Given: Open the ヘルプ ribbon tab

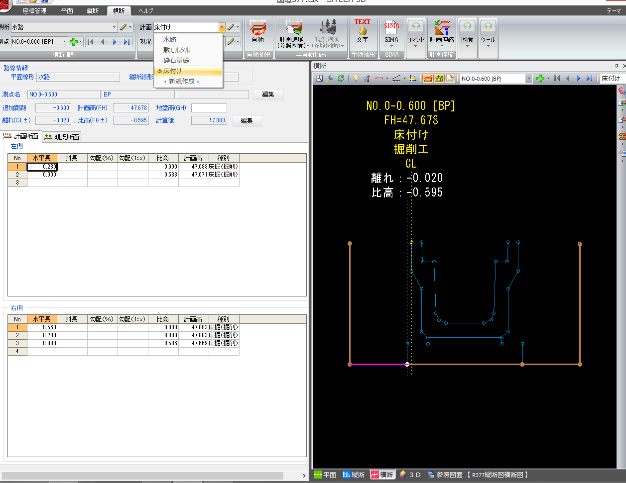Looking at the screenshot, I should 146,10.
